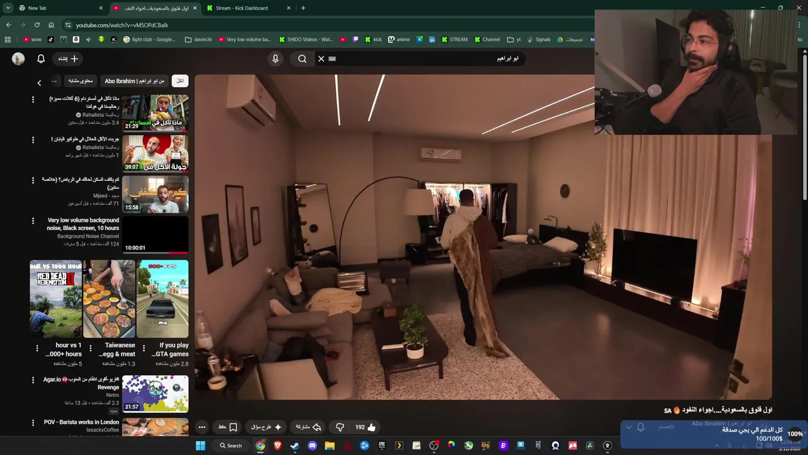Select the محتوى مشابه filter chip
Viewport: 808px width, 455px height.
pos(81,81)
